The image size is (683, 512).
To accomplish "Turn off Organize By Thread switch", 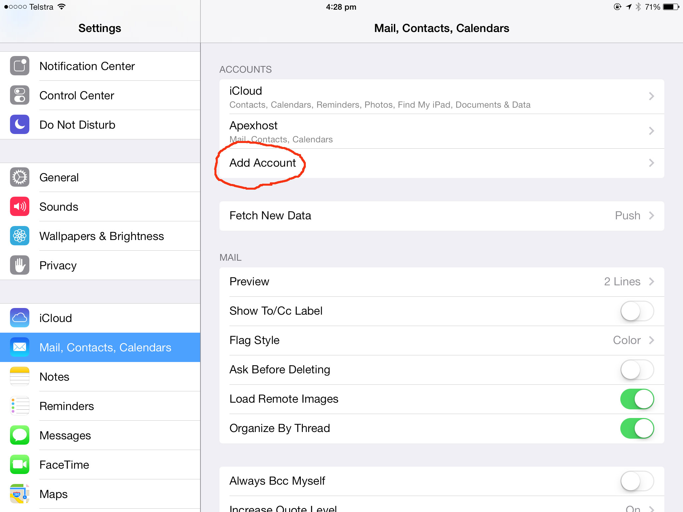I will point(637,428).
